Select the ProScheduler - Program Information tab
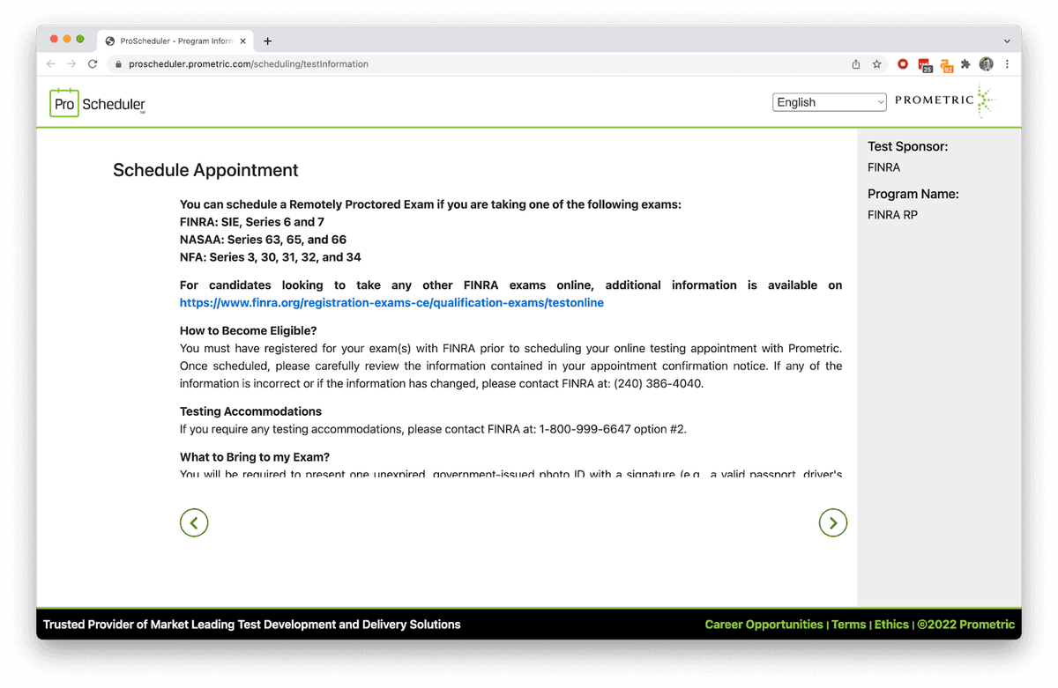The height and width of the screenshot is (688, 1058). pos(172,41)
